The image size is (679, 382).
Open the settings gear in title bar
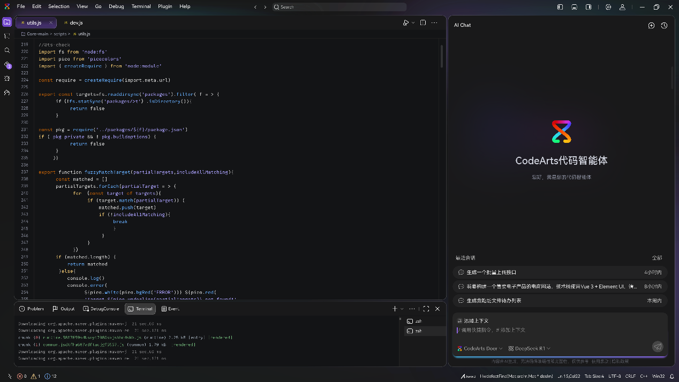(608, 7)
